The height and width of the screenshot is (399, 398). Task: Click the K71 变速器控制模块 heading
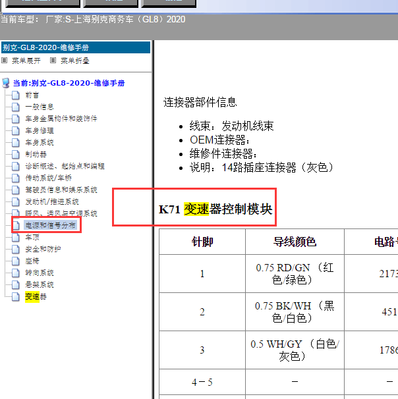point(215,209)
